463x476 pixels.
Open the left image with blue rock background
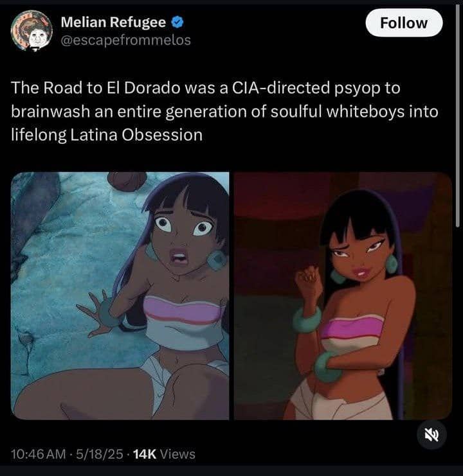[120, 295]
